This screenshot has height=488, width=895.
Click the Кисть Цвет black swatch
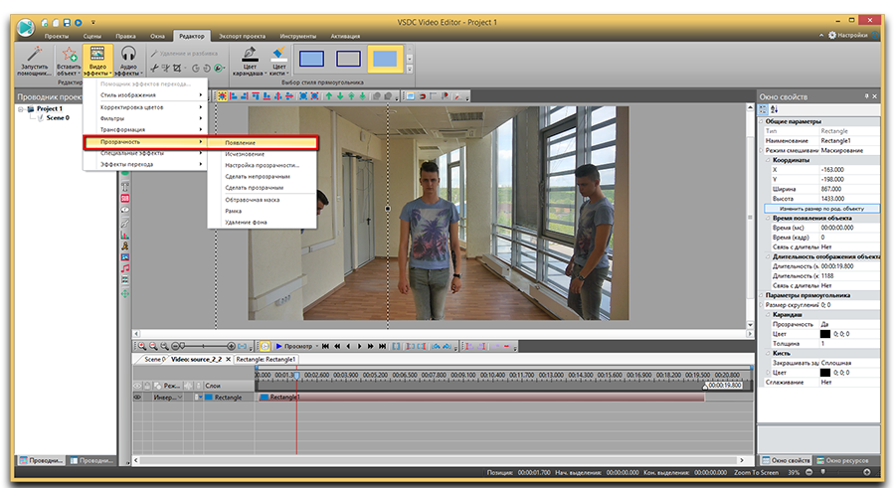click(x=824, y=372)
